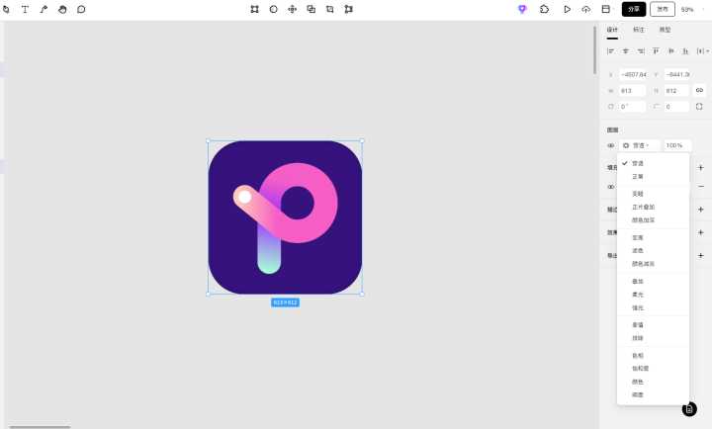Image resolution: width=712 pixels, height=429 pixels.
Task: Toggle the constrain proportions link icon
Action: pos(699,90)
